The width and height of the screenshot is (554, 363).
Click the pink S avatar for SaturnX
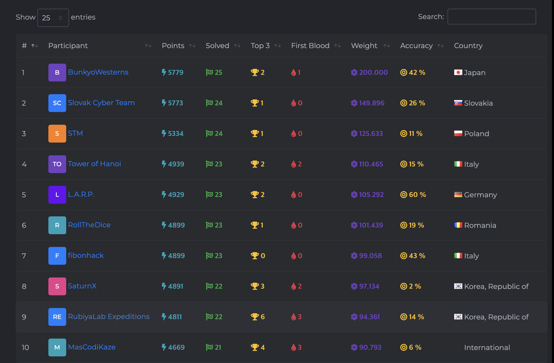(x=57, y=286)
